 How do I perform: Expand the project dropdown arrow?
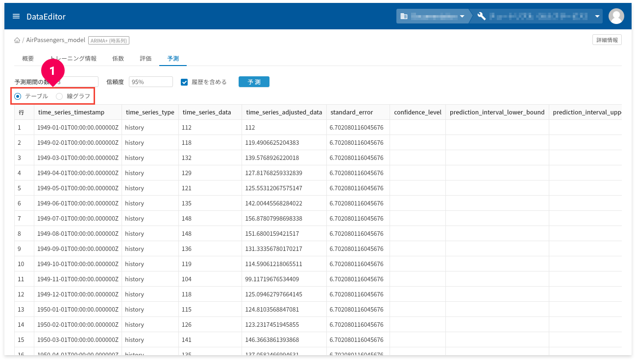coord(597,16)
